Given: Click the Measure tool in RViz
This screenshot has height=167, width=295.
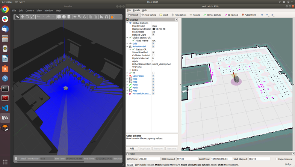Looking at the screenshot, I should 195,15.
